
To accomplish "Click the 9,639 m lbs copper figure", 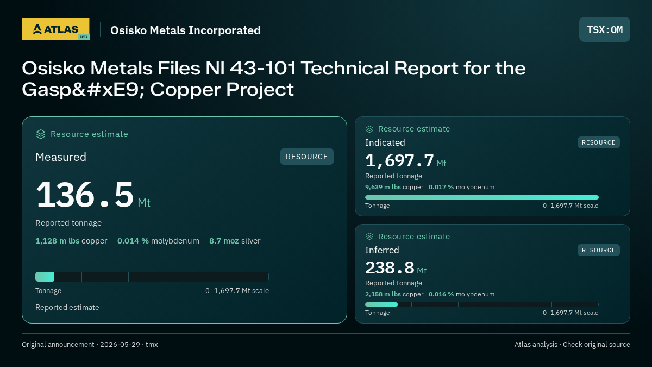I will 394,187.
